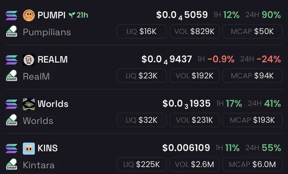
Task: Open the swap icon beside Pumpilians
Action: pos(11,31)
